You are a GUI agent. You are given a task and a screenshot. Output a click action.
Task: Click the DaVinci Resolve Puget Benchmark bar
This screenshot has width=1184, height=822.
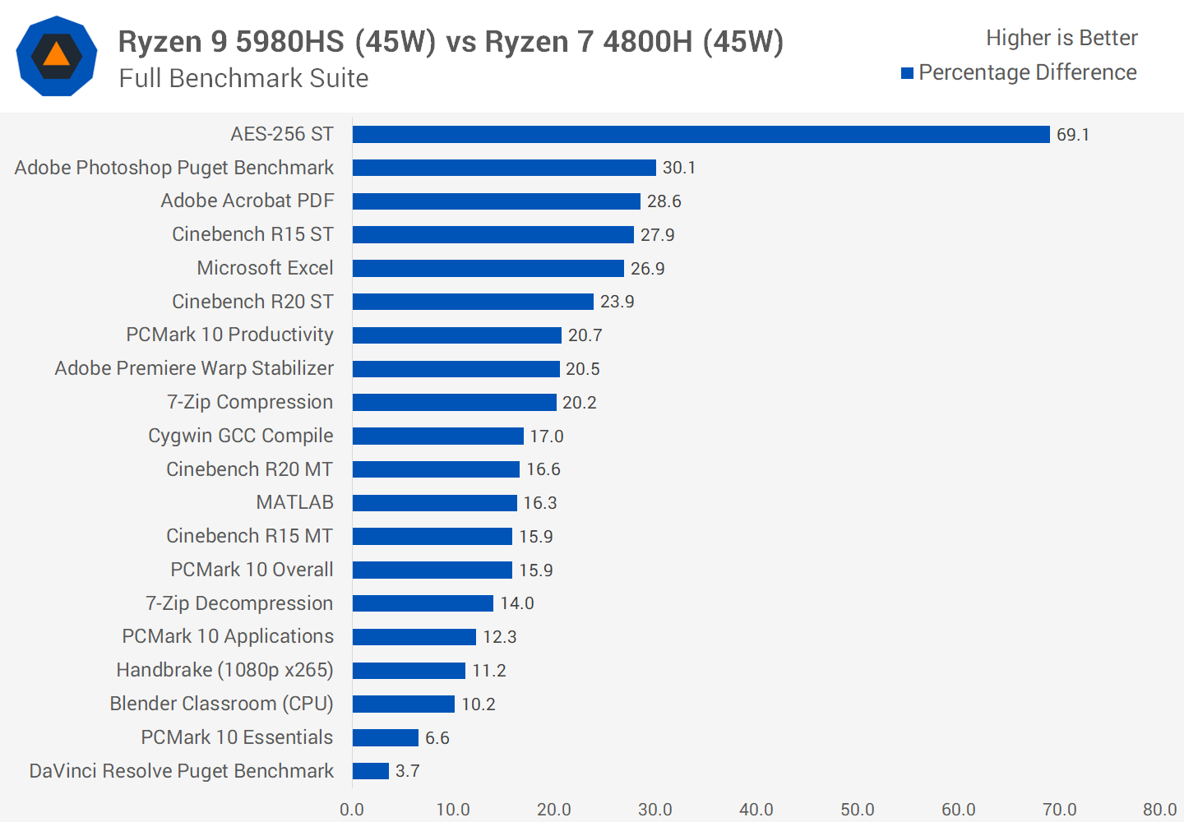click(x=371, y=771)
